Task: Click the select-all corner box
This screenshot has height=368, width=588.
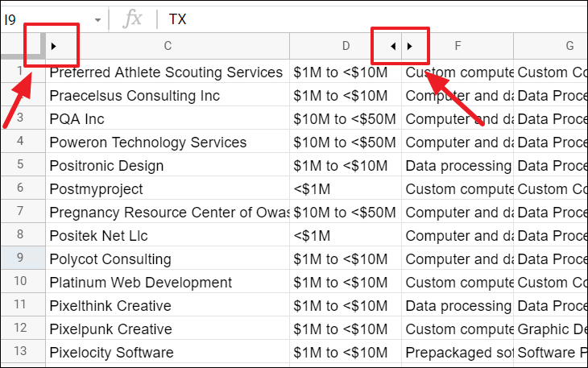Action: [21, 46]
